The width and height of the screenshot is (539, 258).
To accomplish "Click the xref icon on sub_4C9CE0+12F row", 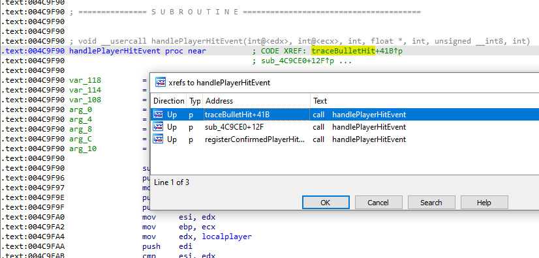I will tap(158, 127).
